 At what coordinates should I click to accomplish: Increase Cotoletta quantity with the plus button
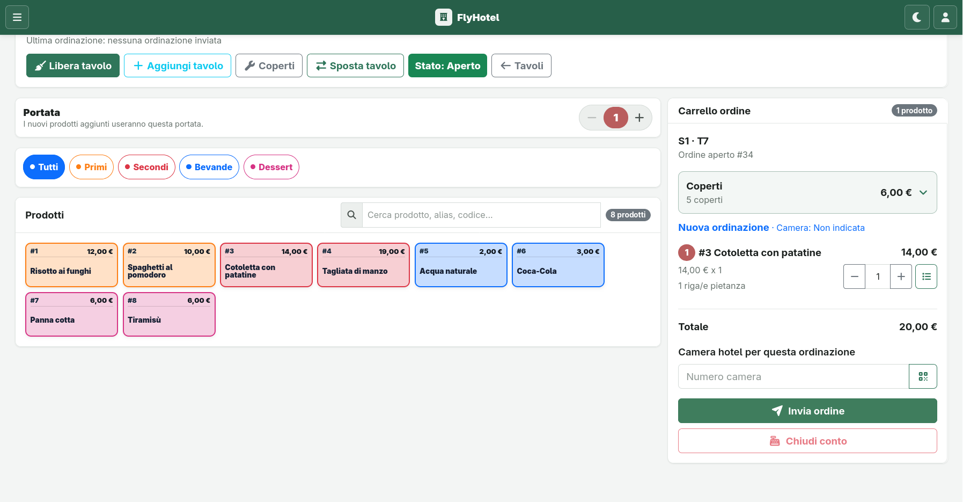click(901, 277)
